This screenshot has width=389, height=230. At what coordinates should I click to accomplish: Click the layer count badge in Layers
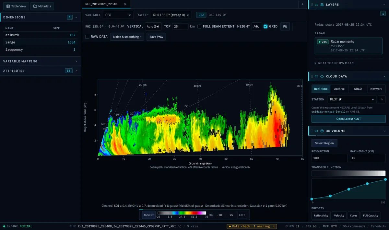(383, 14)
